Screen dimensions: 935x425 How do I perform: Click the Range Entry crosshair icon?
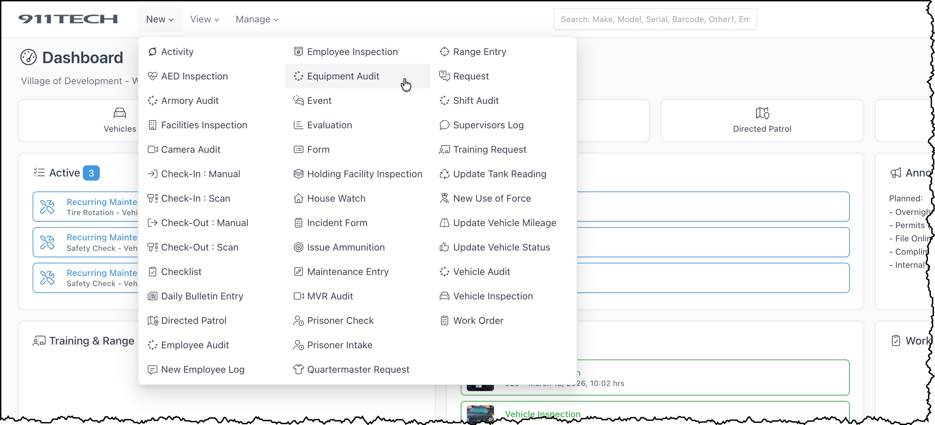pyautogui.click(x=444, y=52)
